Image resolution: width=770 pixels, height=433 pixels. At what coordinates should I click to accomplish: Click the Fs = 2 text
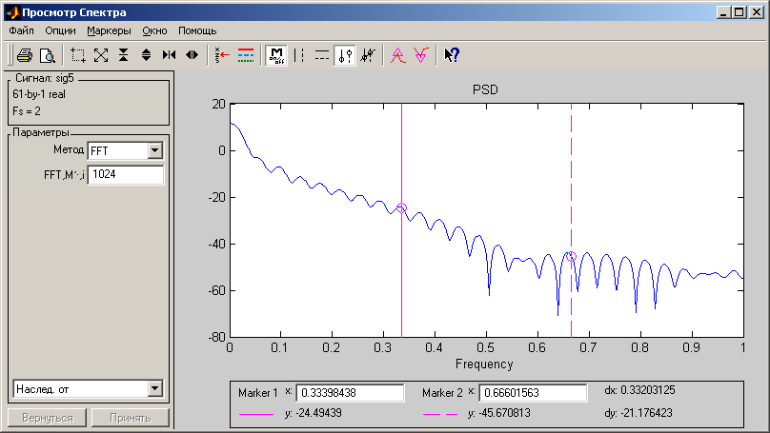[27, 111]
